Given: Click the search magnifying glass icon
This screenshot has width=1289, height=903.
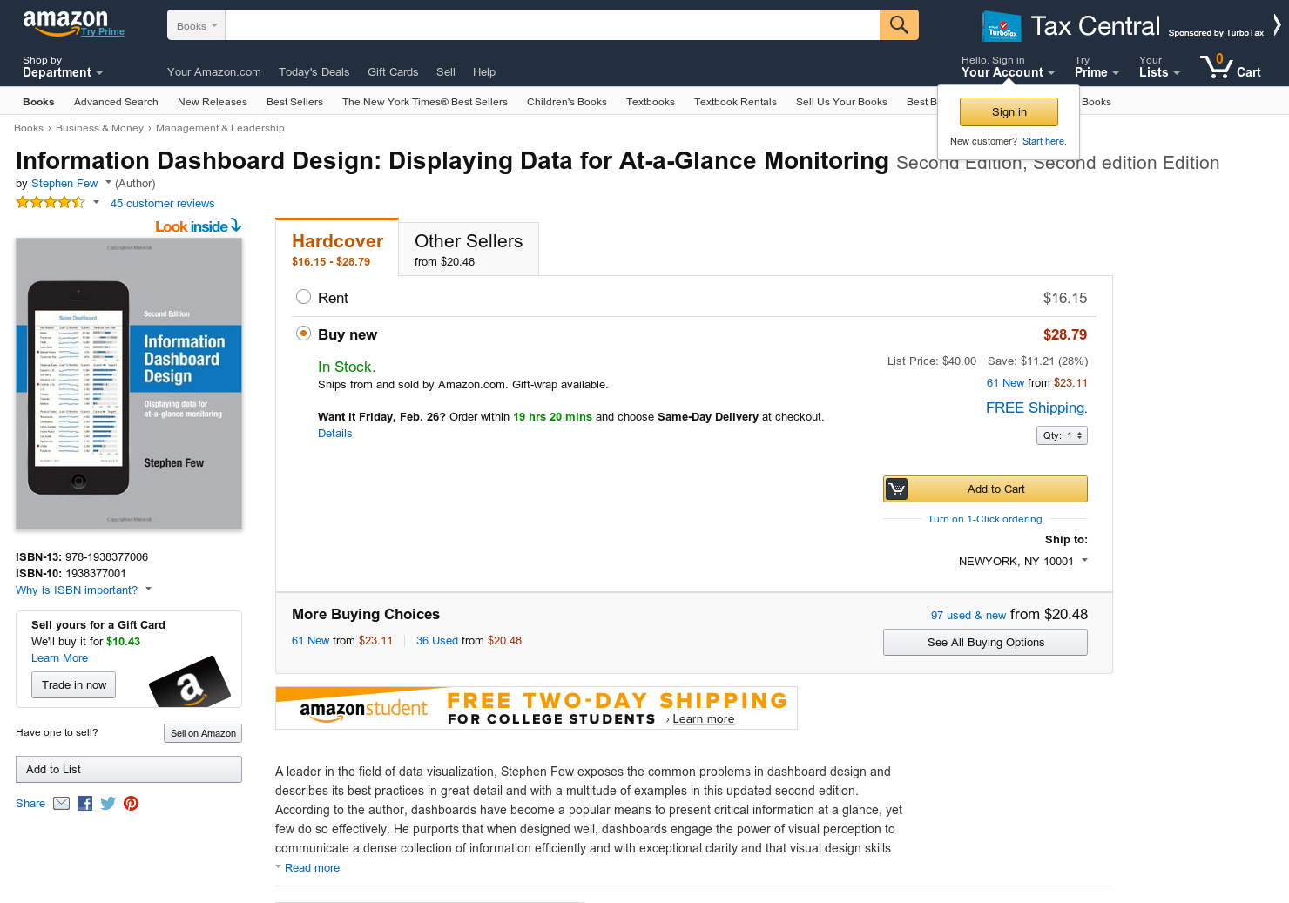Looking at the screenshot, I should coord(899,24).
